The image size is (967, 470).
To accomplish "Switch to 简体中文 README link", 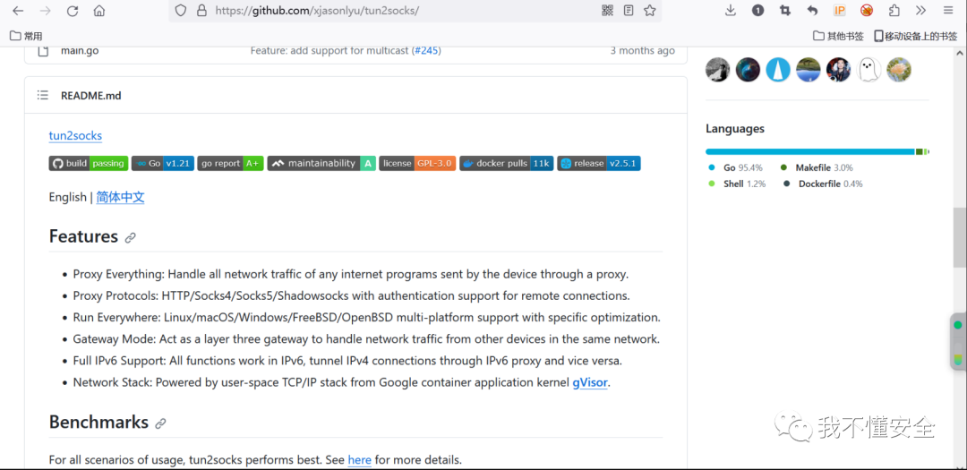I will [120, 197].
